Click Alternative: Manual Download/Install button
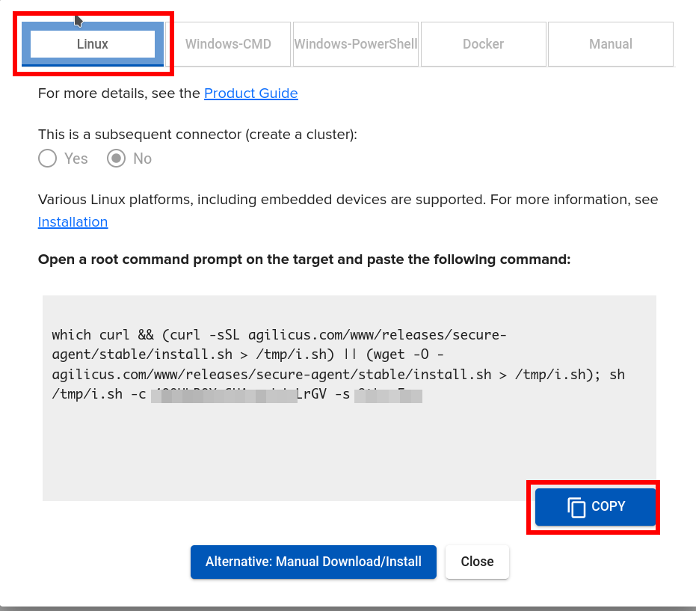This screenshot has height=611, width=696. (313, 562)
